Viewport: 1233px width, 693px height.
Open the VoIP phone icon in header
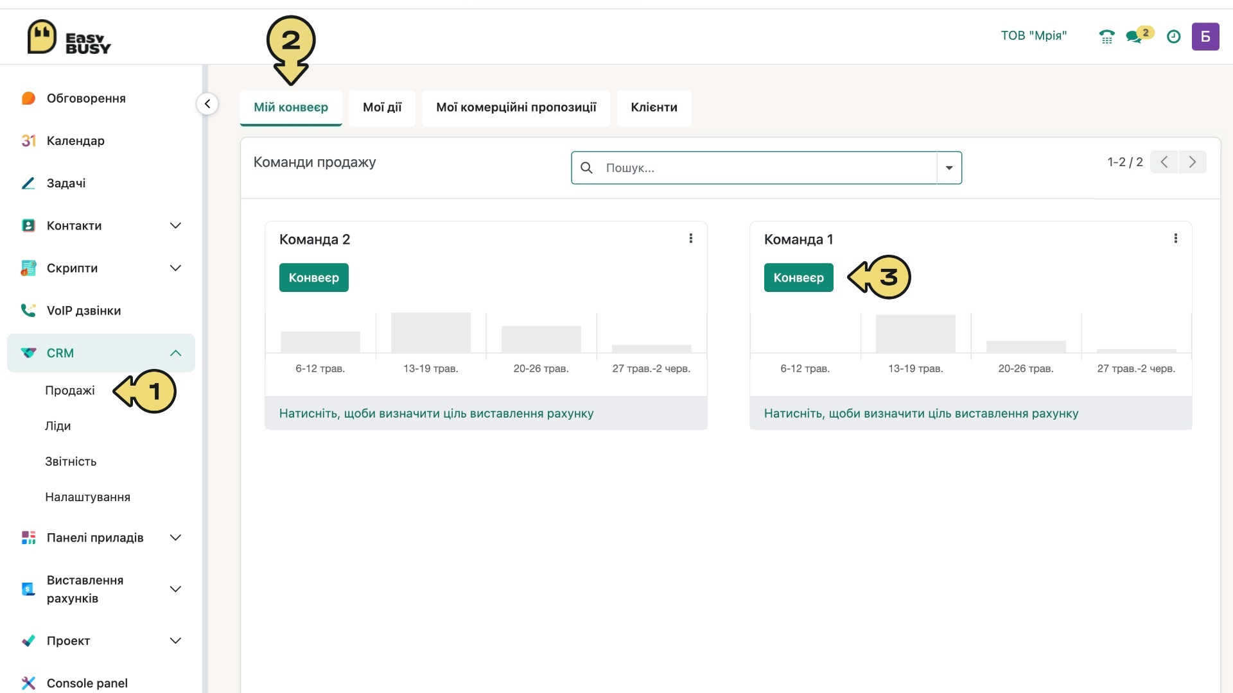[1106, 37]
